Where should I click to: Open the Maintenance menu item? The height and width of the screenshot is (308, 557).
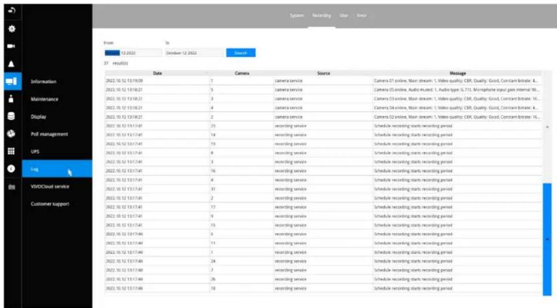(x=44, y=99)
